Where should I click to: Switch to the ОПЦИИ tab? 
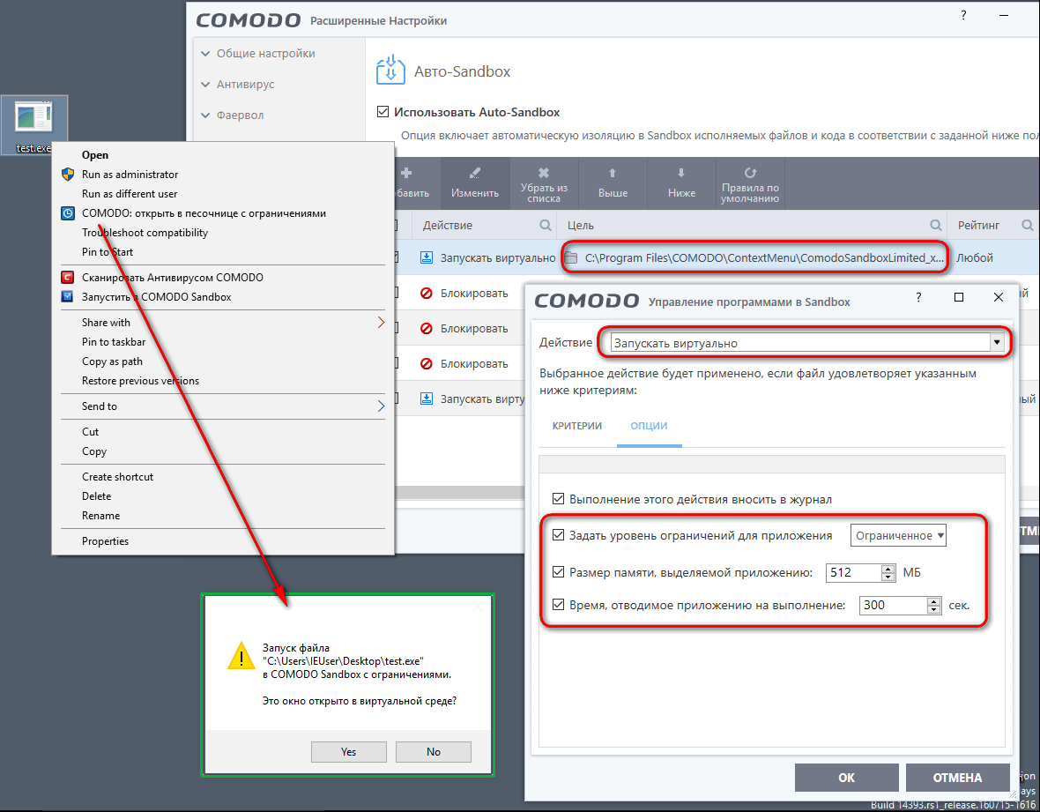[649, 426]
